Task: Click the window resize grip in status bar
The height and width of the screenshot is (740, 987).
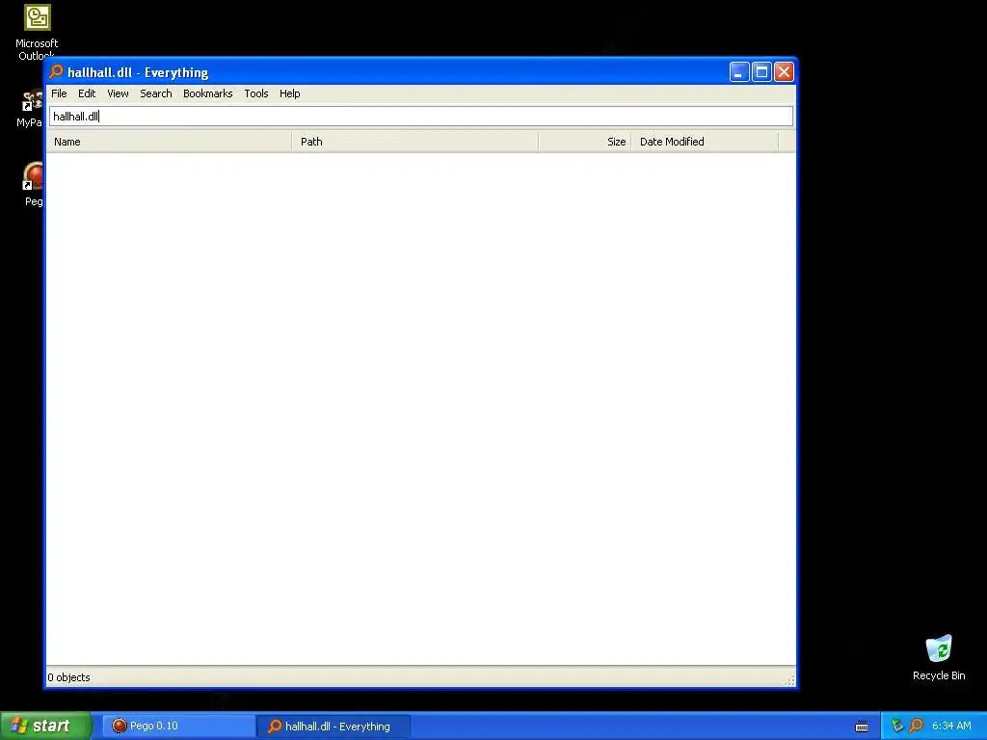Action: click(x=789, y=679)
